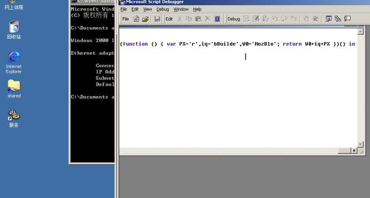Open a file with the folder icon

(x=145, y=19)
